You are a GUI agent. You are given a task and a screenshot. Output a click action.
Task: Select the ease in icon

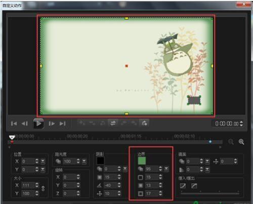pyautogui.click(x=183, y=186)
